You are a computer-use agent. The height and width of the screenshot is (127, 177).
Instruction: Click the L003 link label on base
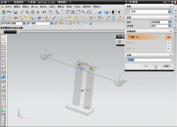[x=87, y=107]
